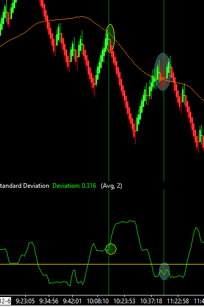Click the yellow circle on the deviation line
Image resolution: width=204 pixels, height=307 pixels.
111,249
